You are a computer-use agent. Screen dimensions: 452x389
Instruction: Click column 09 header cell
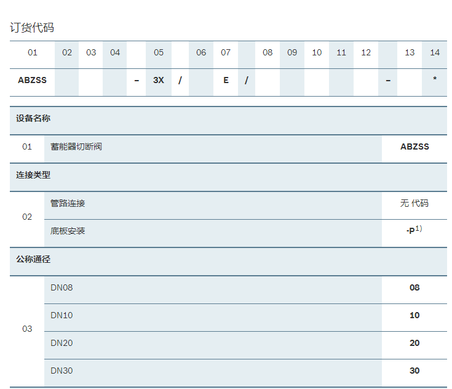292,53
